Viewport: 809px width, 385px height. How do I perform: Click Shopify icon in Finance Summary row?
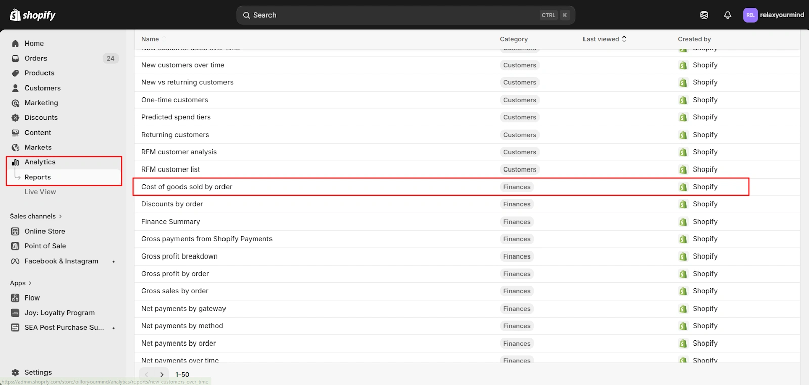[683, 222]
